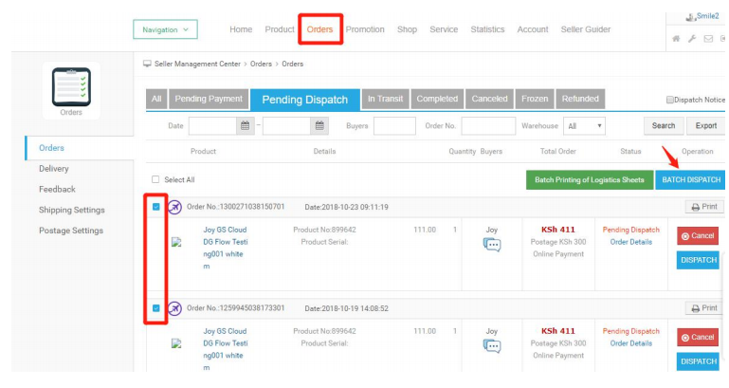
Task: Expand the Navigation dropdown
Action: [x=165, y=30]
